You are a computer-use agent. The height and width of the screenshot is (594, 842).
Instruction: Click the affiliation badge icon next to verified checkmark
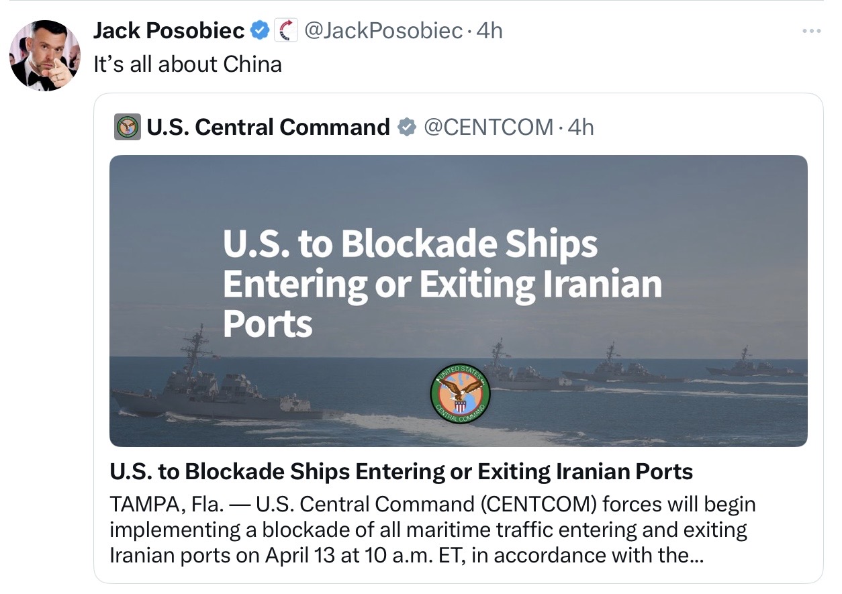(287, 30)
